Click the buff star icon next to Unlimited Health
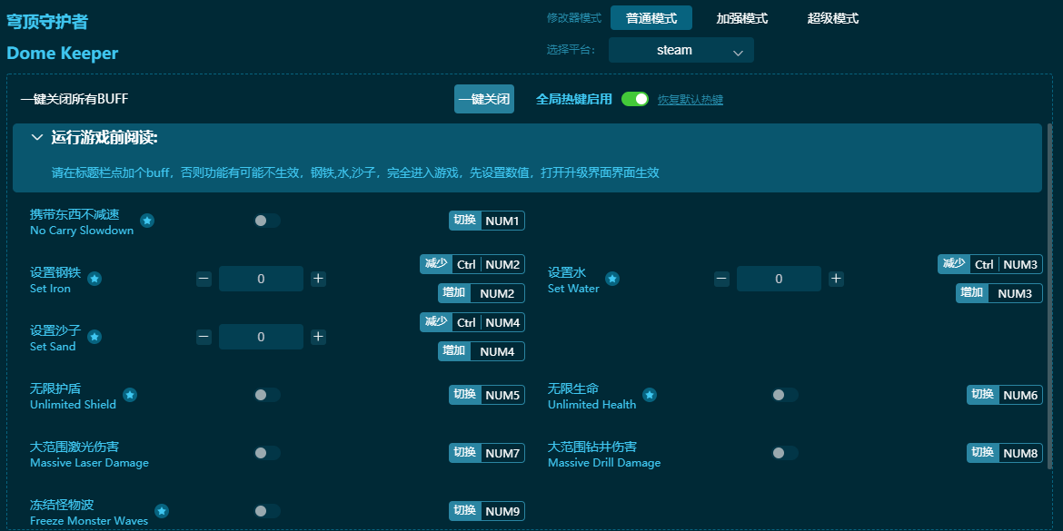Screen dimensions: 1063x531 point(649,394)
